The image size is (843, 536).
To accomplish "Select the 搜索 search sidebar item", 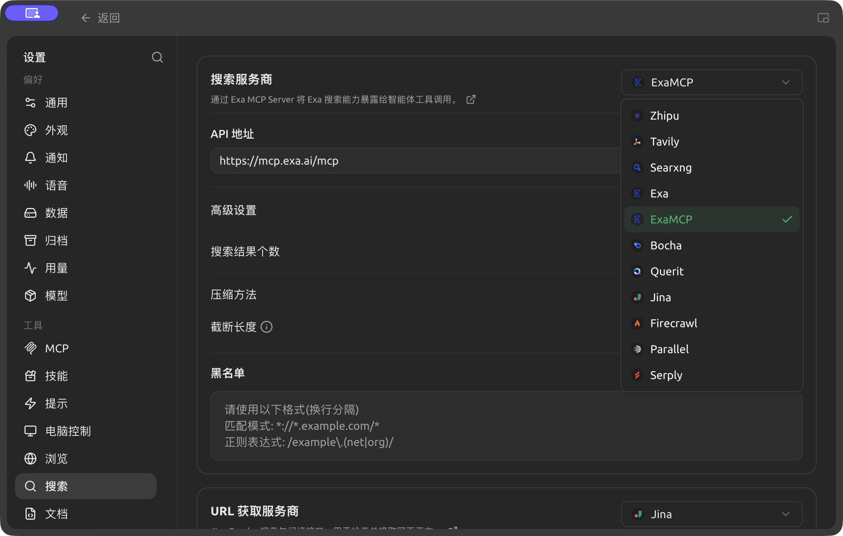I will 86,487.
